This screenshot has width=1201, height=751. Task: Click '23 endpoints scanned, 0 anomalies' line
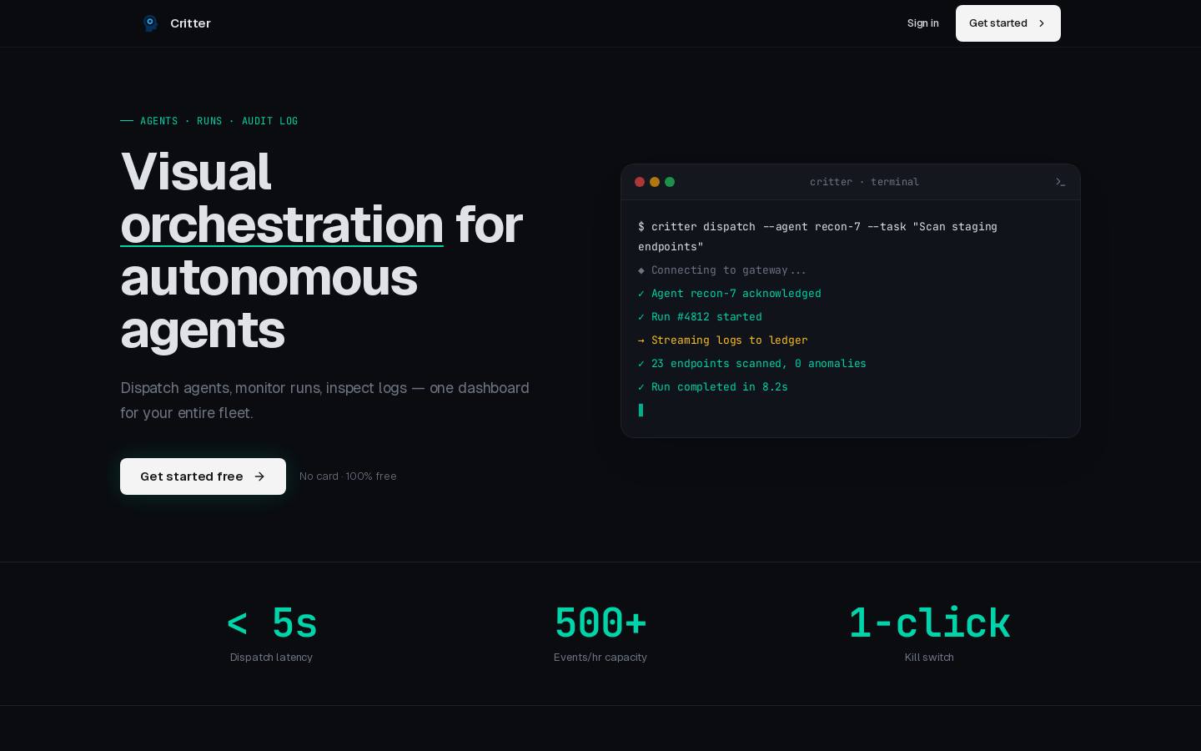[x=752, y=364]
